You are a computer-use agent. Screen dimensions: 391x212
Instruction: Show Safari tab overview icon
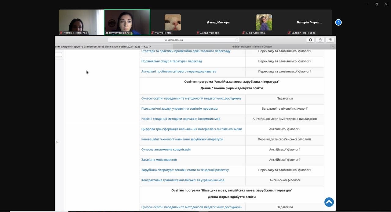pyautogui.click(x=330, y=40)
